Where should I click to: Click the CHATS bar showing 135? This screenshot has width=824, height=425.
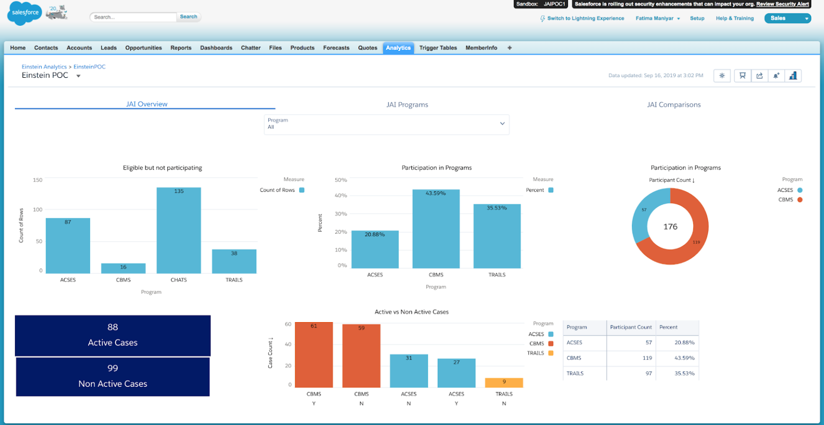179,230
